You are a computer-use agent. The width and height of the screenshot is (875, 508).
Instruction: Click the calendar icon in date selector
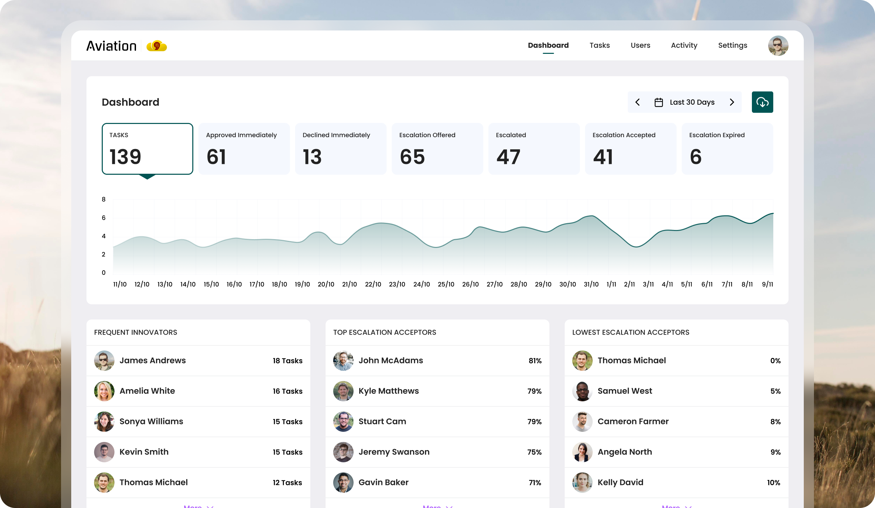658,102
